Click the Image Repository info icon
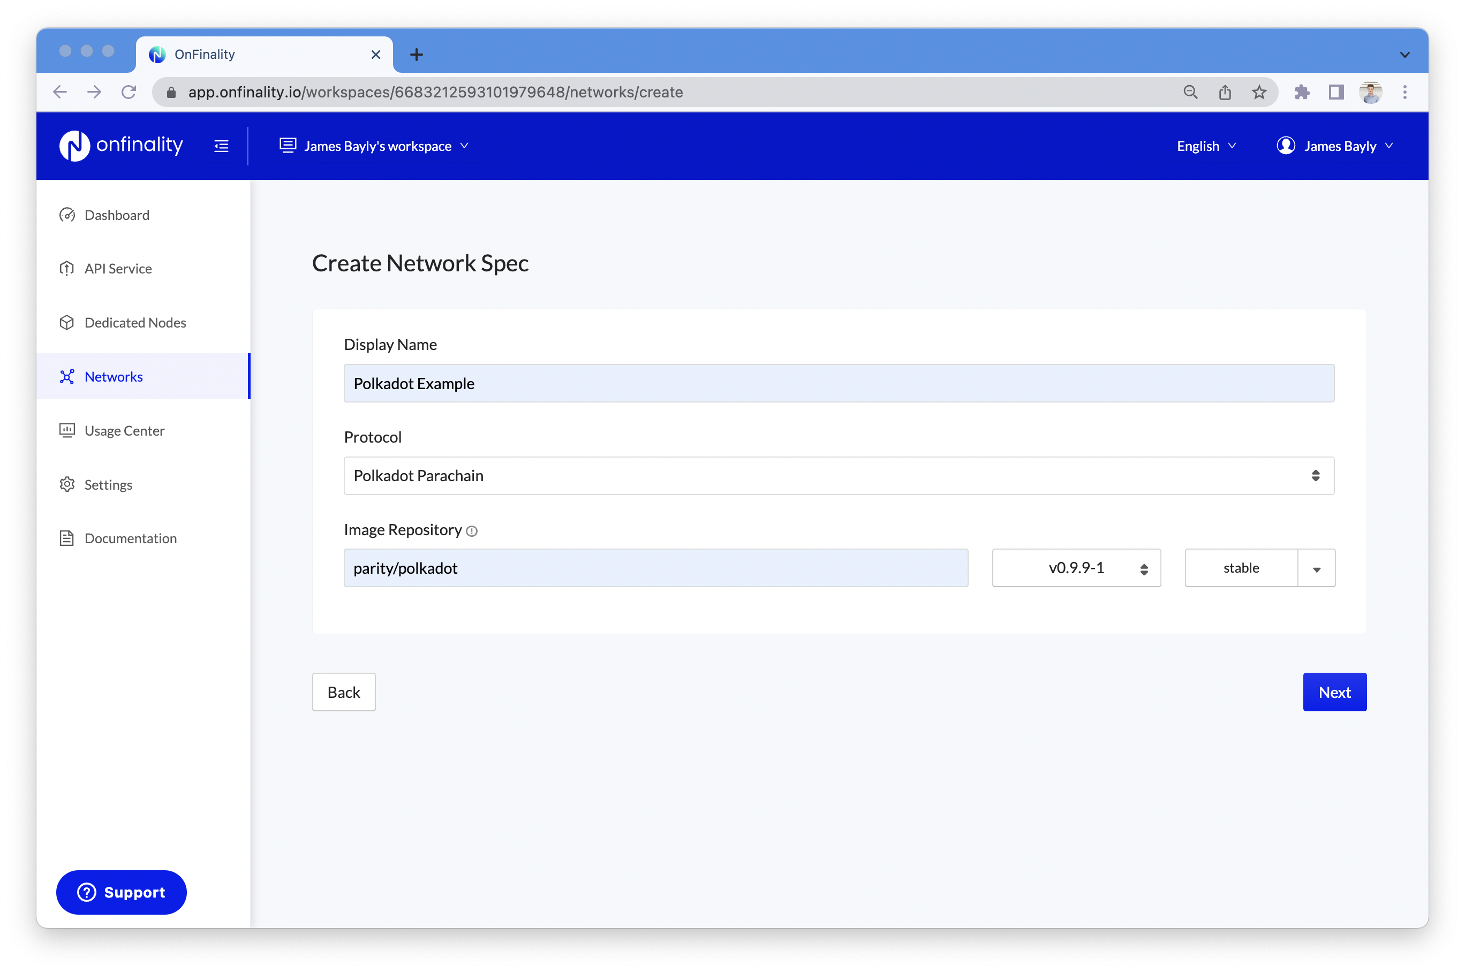Image resolution: width=1465 pixels, height=973 pixels. pos(472,531)
